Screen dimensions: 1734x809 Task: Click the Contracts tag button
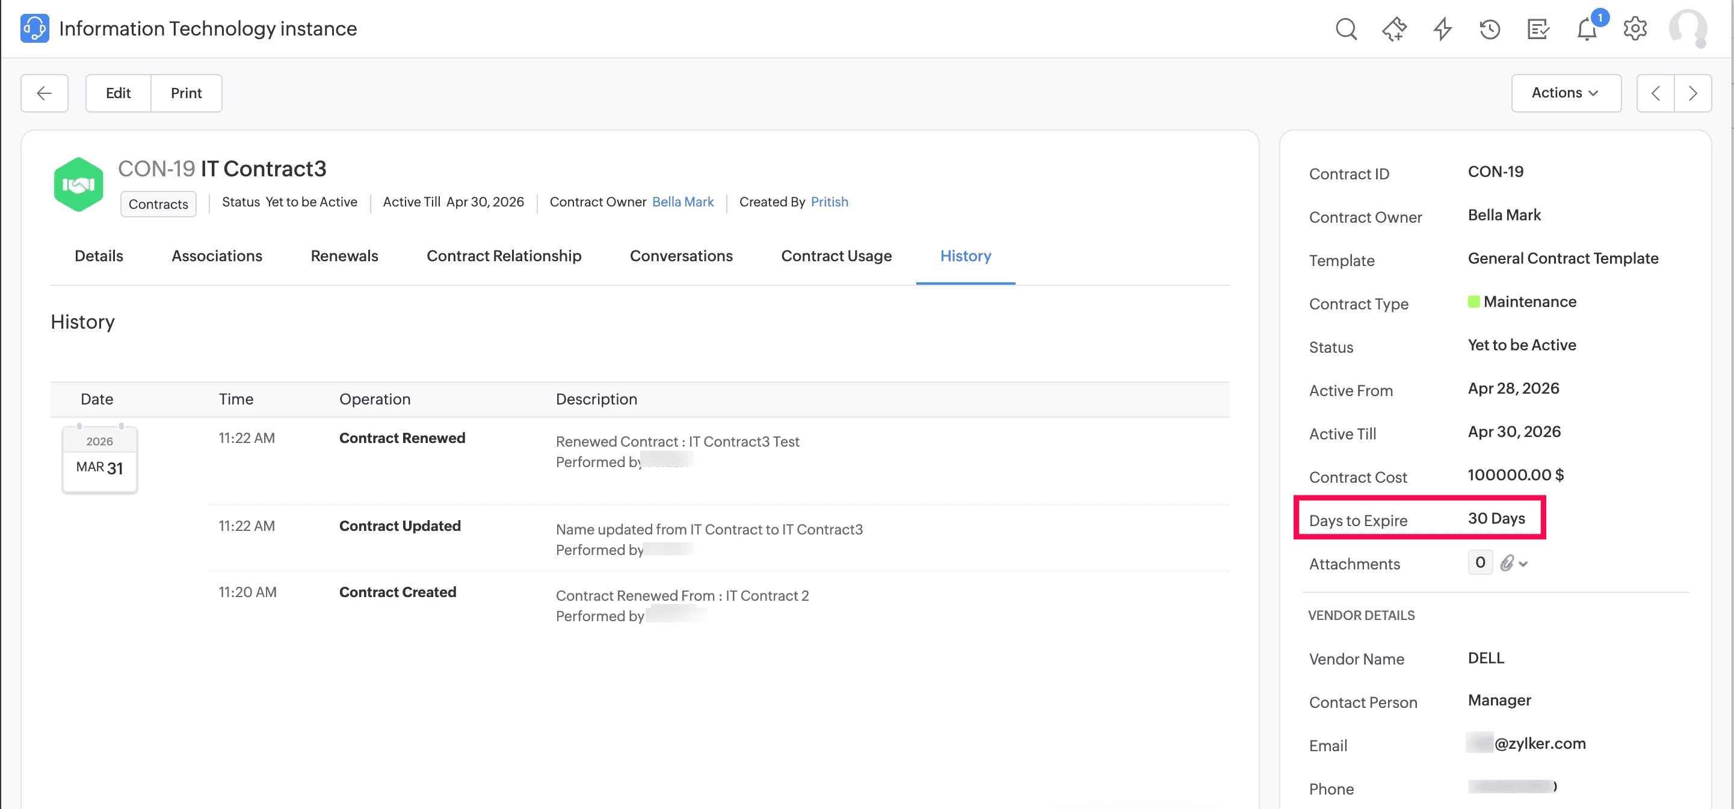(x=158, y=204)
